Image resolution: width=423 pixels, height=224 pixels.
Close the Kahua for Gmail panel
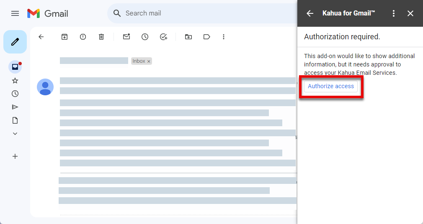coord(410,13)
